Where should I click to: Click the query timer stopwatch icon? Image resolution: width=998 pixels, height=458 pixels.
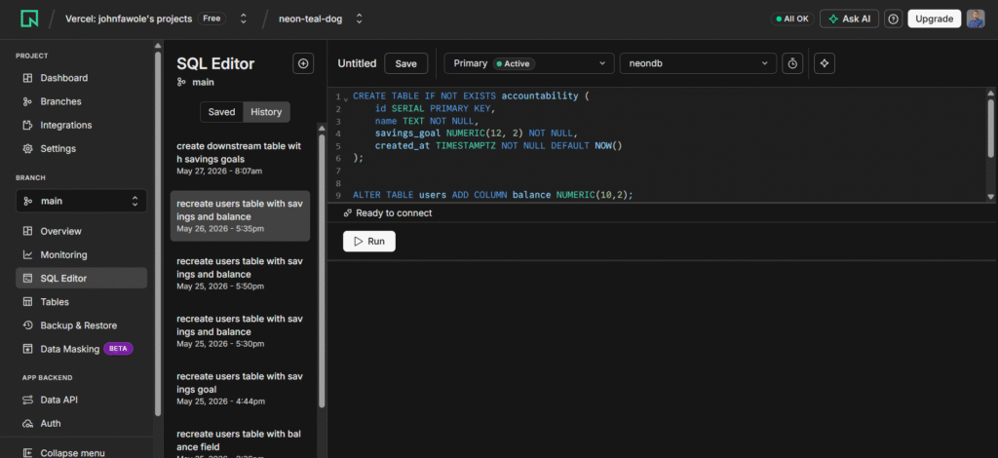pos(792,63)
